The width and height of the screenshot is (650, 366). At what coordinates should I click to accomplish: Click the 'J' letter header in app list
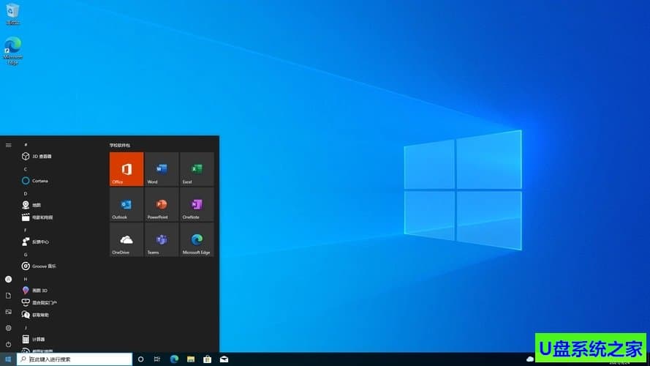(x=26, y=328)
